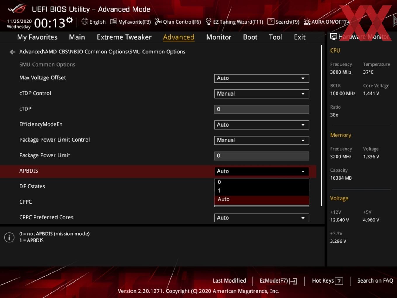The width and height of the screenshot is (397, 298).
Task: Choose option 0 in APBDIS list
Action: tap(262, 182)
